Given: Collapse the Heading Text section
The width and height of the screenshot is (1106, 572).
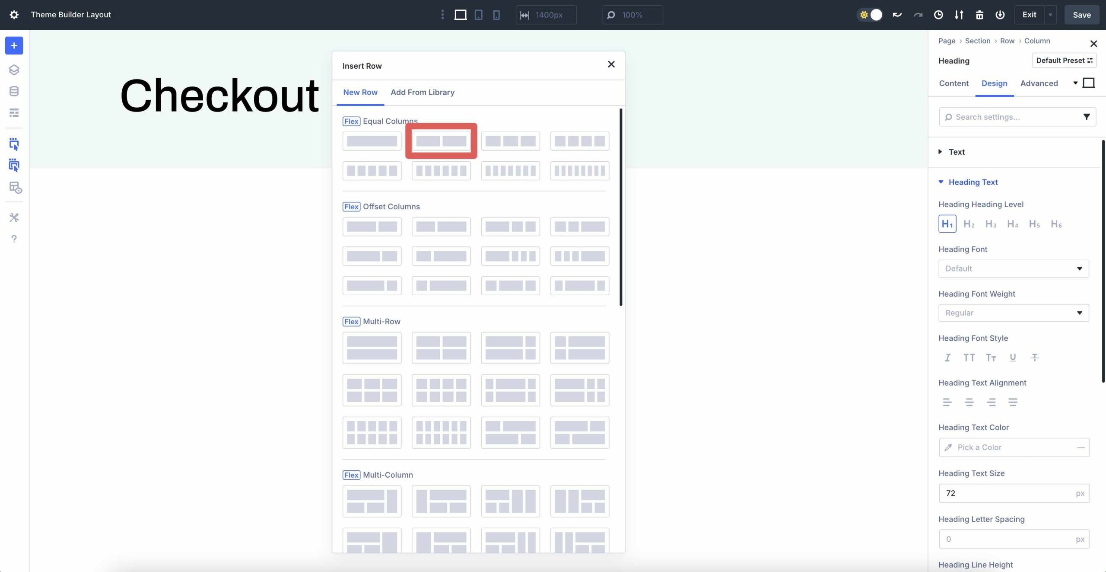Looking at the screenshot, I should 973,182.
